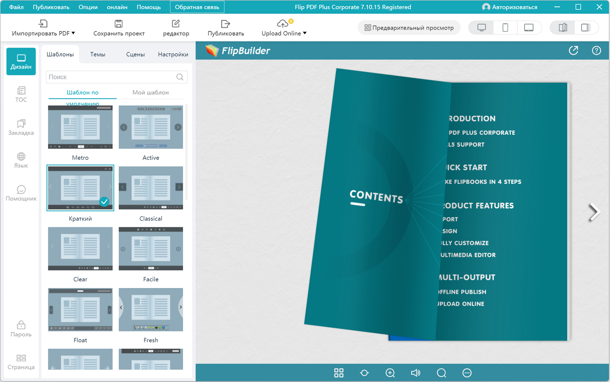
Task: Choose the Classical template thumbnail
Action: click(151, 188)
